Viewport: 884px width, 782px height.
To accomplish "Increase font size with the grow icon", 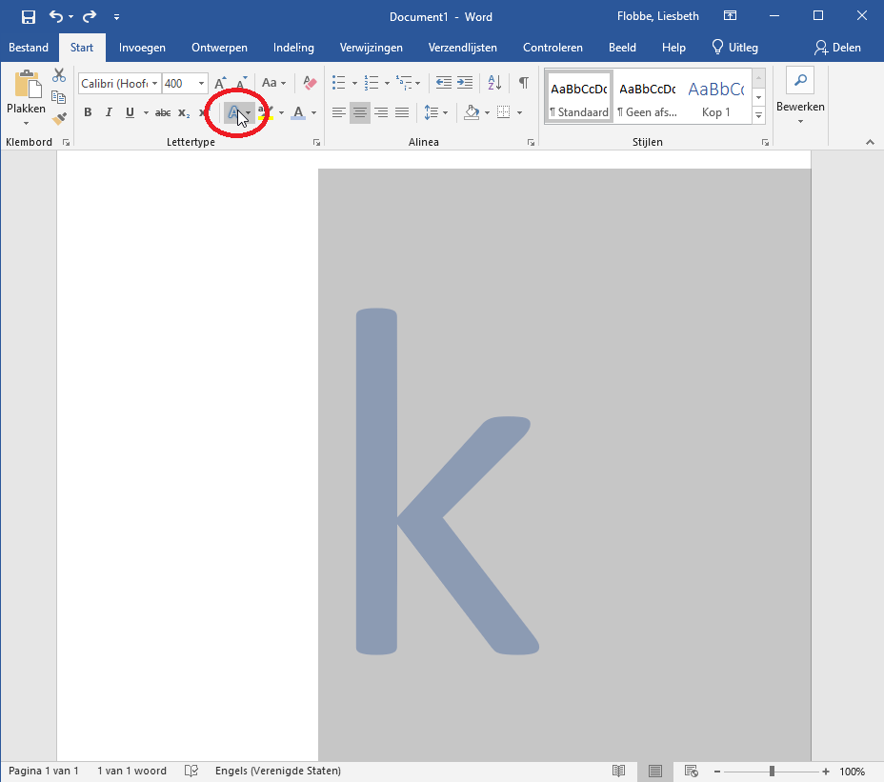I will (220, 83).
